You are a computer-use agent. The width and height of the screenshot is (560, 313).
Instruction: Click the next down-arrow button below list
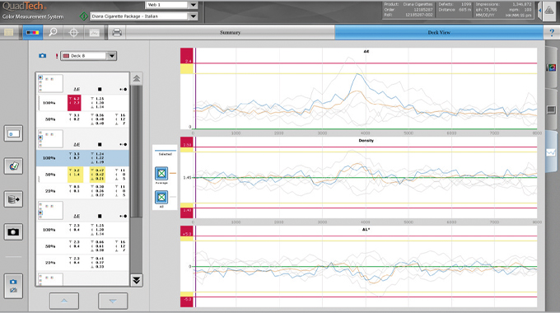point(113,301)
